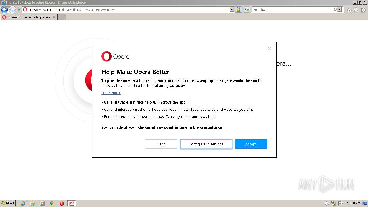Click the address bar URL field

[x=126, y=10]
